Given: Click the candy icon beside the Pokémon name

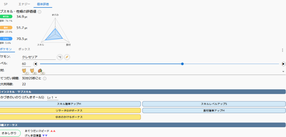Looking at the screenshot, I should [67, 57].
